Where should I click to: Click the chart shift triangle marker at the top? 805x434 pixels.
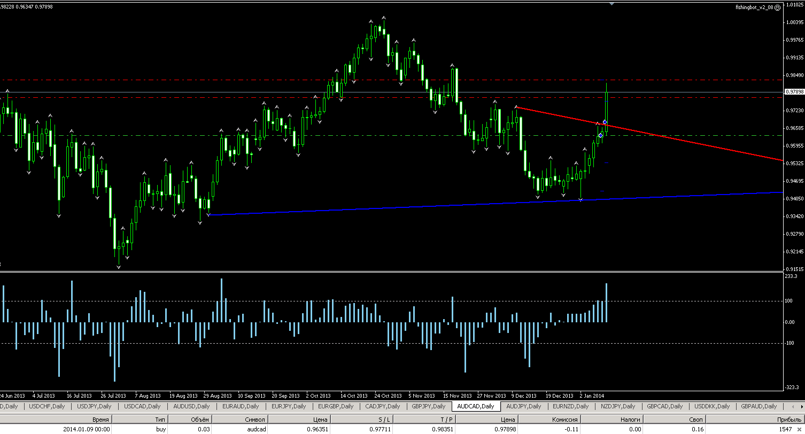612,4
